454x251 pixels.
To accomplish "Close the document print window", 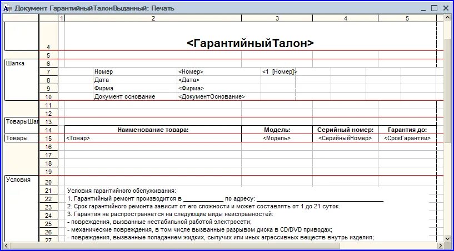I will [x=446, y=8].
